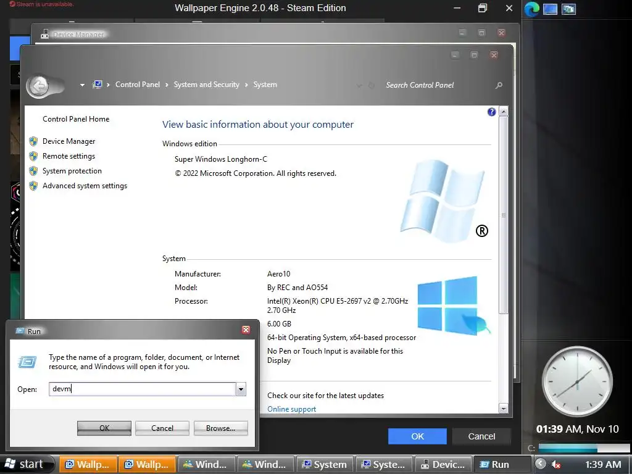632x474 pixels.
Task: Click OK in the Run dialog
Action: 104,428
